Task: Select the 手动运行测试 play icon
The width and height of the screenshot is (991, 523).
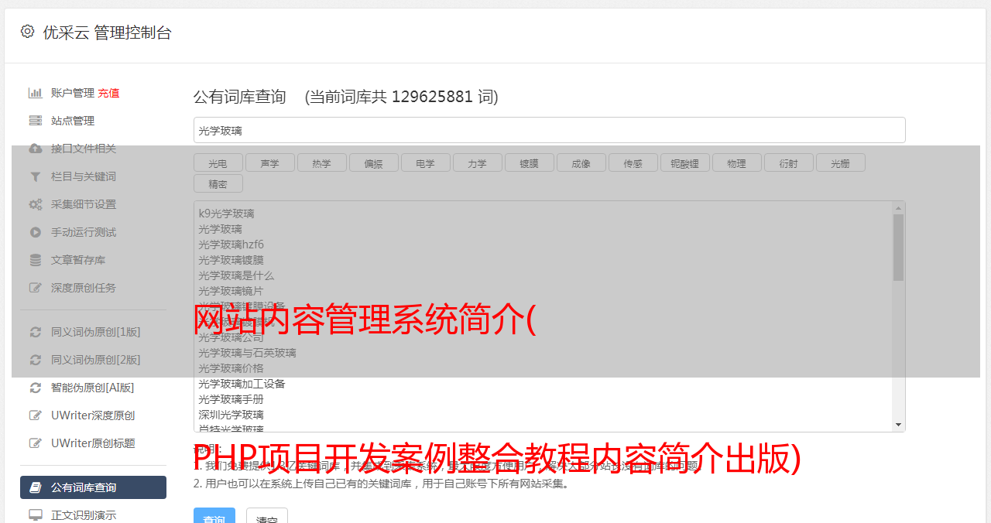Action: pos(35,232)
